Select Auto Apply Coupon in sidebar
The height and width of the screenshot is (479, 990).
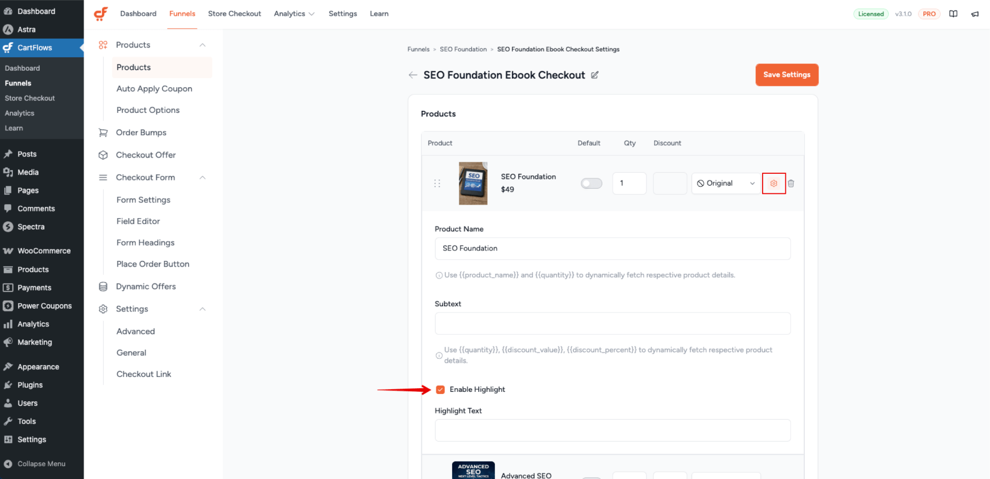[154, 89]
